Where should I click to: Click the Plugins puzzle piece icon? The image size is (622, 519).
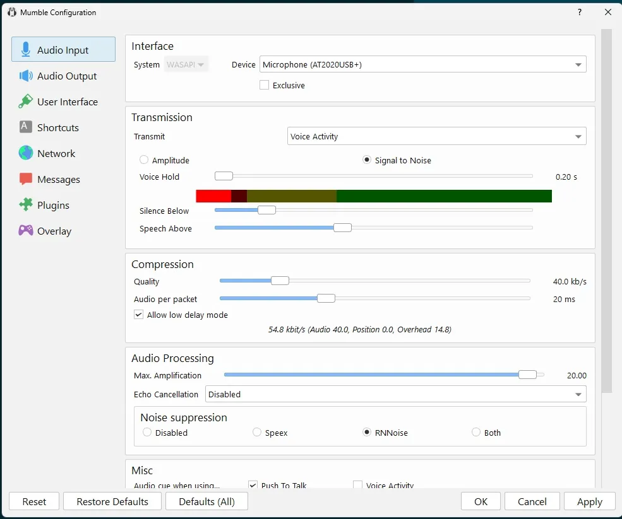pyautogui.click(x=26, y=205)
